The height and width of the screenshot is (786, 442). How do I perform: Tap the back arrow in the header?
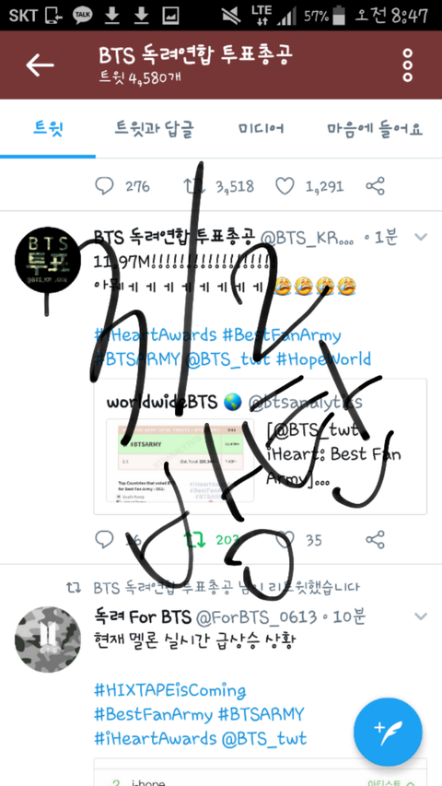click(41, 65)
